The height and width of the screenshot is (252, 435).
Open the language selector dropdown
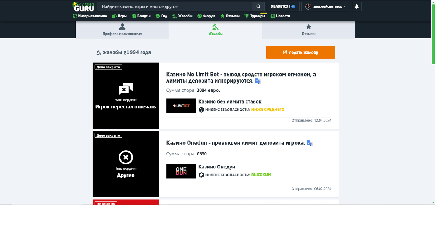pos(283,6)
